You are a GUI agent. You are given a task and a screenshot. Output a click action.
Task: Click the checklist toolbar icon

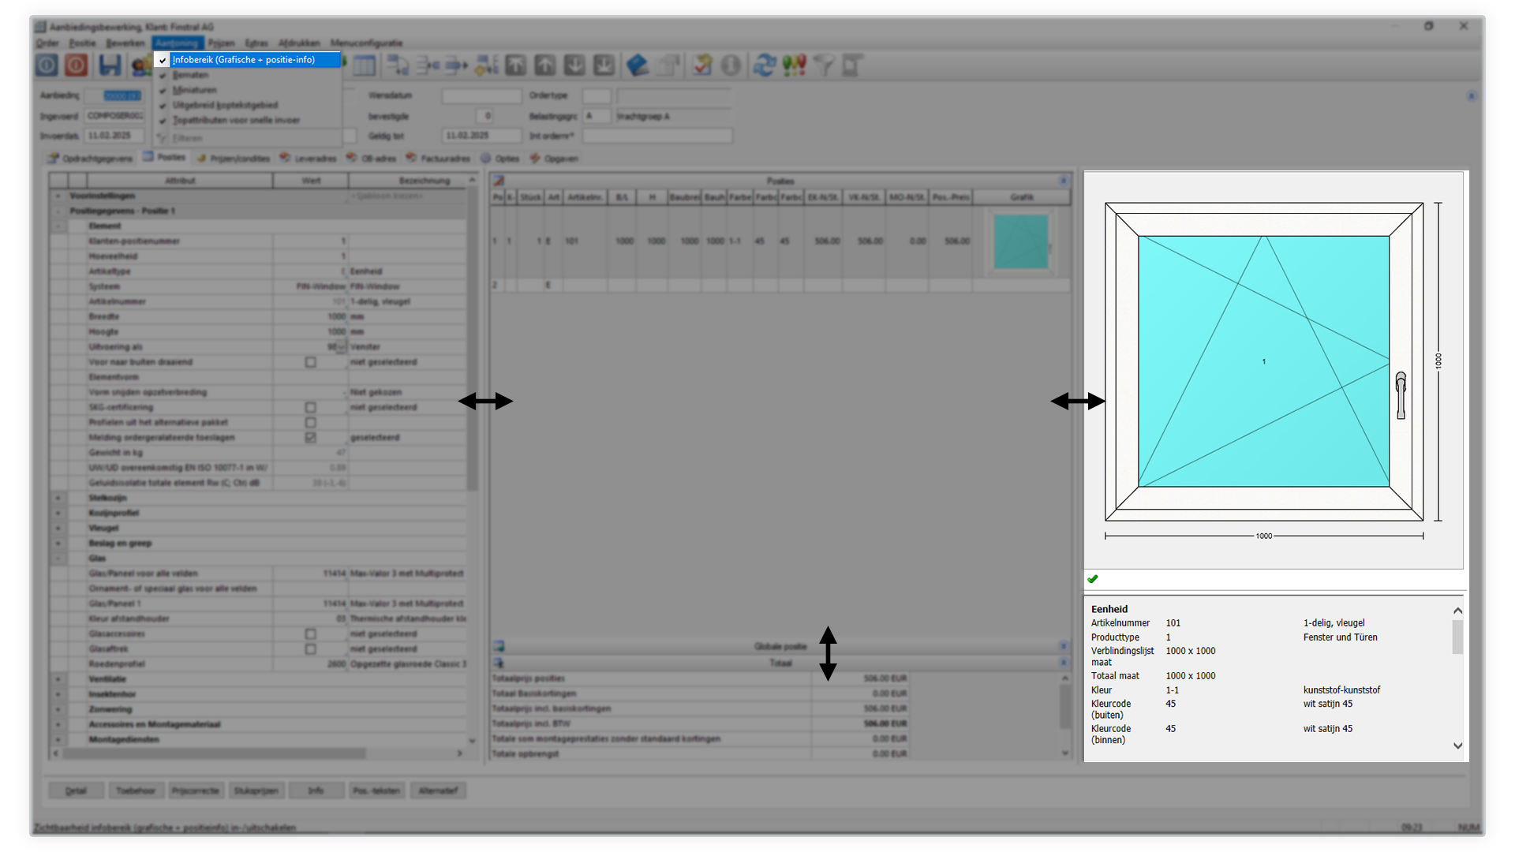coord(702,65)
